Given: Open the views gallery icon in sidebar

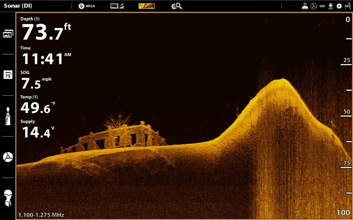Looking at the screenshot, I should tap(8, 34).
